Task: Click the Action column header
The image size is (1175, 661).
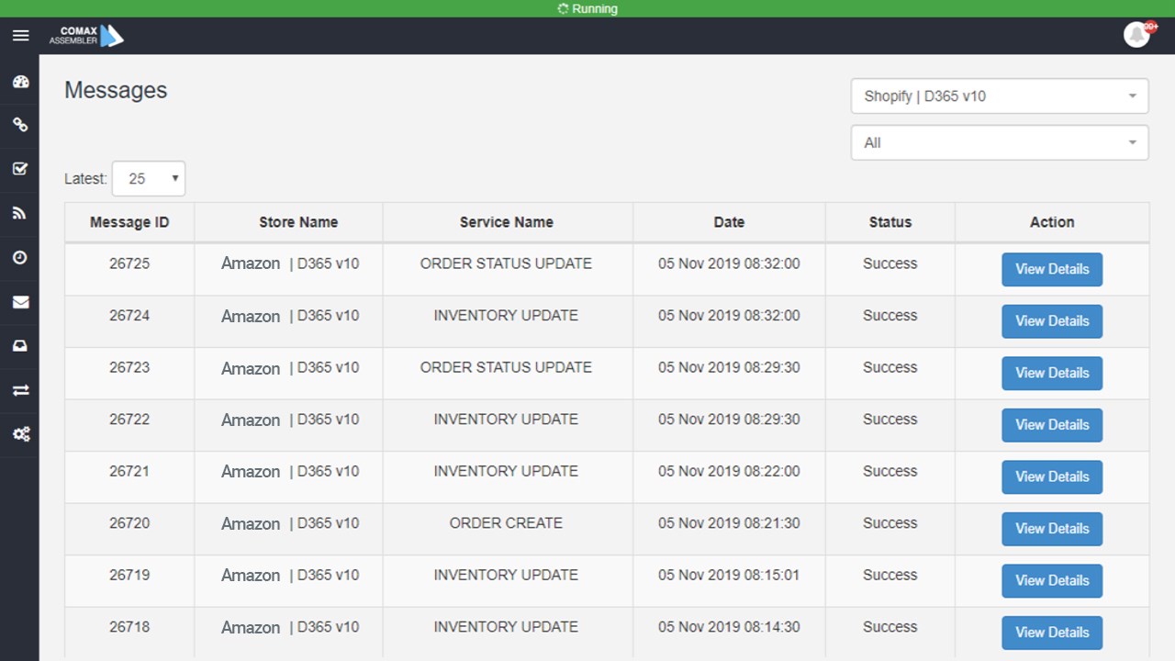Action: [x=1052, y=222]
